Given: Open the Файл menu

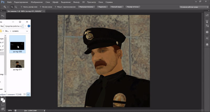Looking at the screenshot, I should (9, 2).
